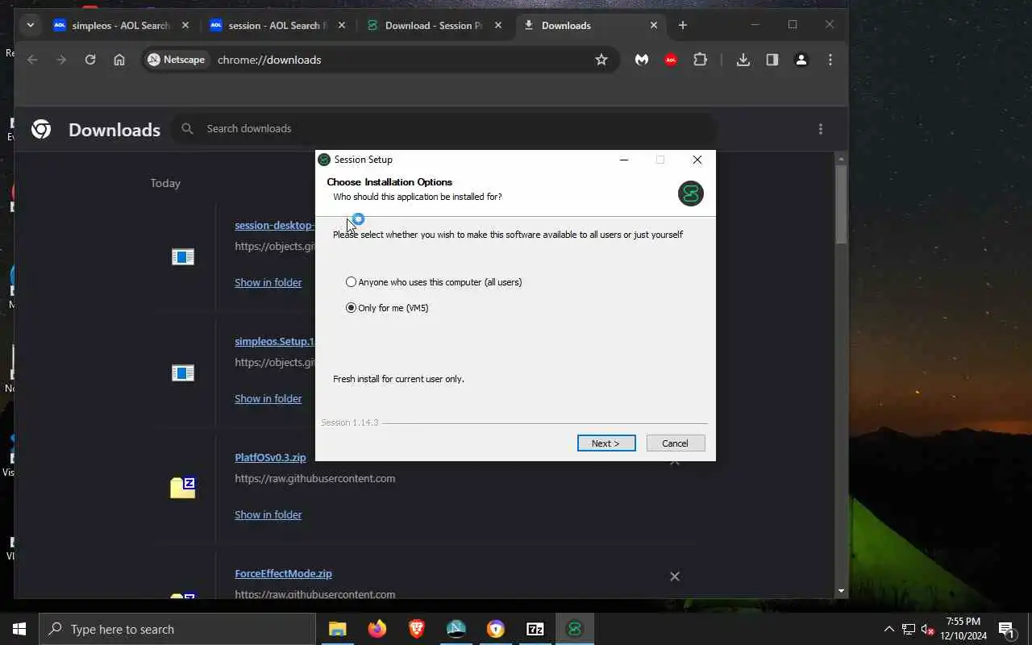Bookmark this page with the star
Screen dimensions: 1032x645
[x=601, y=60]
